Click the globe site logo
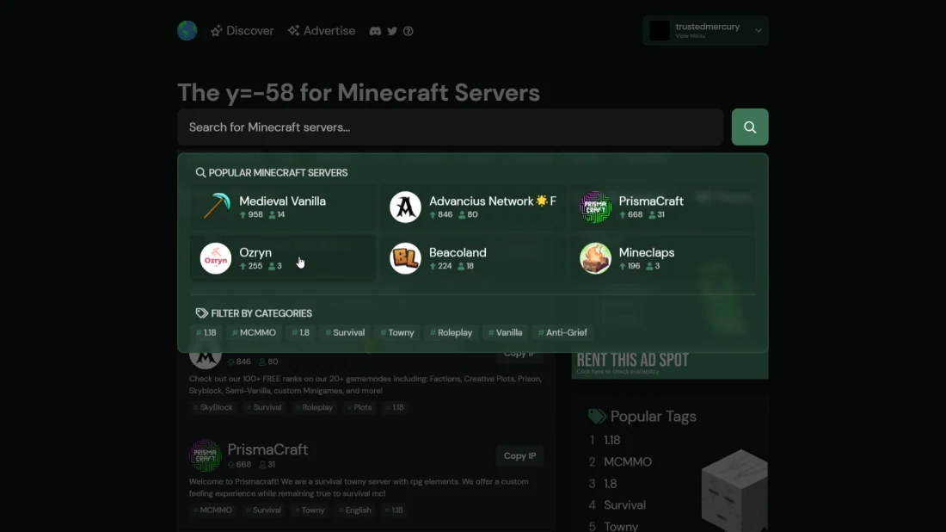 [187, 31]
